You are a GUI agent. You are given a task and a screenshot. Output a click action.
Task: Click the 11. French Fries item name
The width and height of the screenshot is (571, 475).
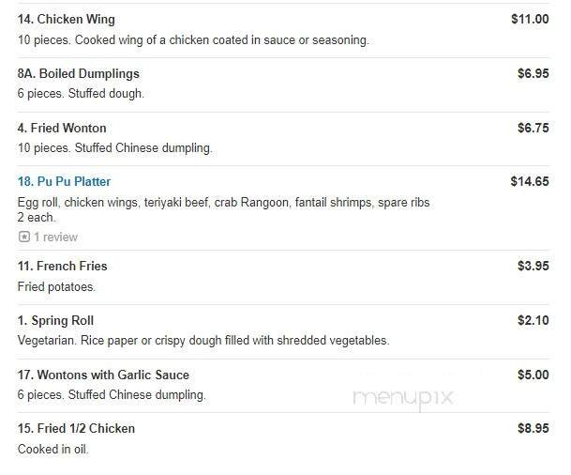coord(63,267)
